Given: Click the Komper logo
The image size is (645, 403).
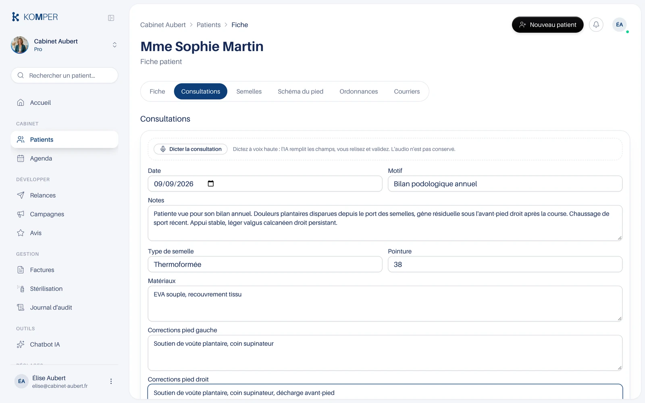Looking at the screenshot, I should [35, 17].
